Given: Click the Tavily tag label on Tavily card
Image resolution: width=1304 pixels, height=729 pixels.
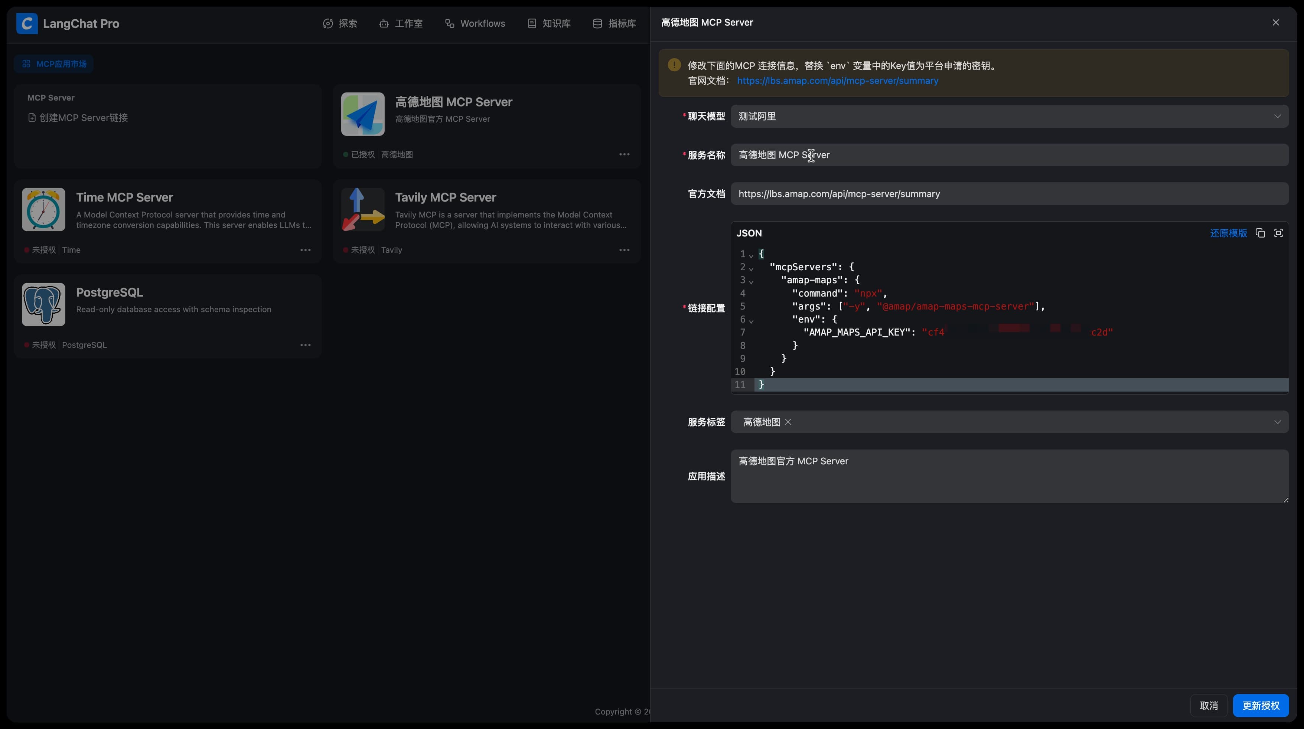Looking at the screenshot, I should point(391,250).
